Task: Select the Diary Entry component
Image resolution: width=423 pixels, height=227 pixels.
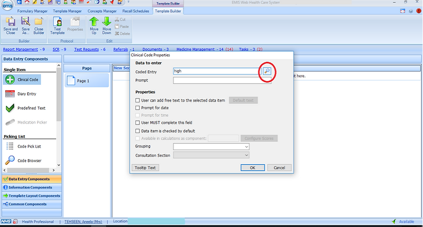Action: click(21, 94)
